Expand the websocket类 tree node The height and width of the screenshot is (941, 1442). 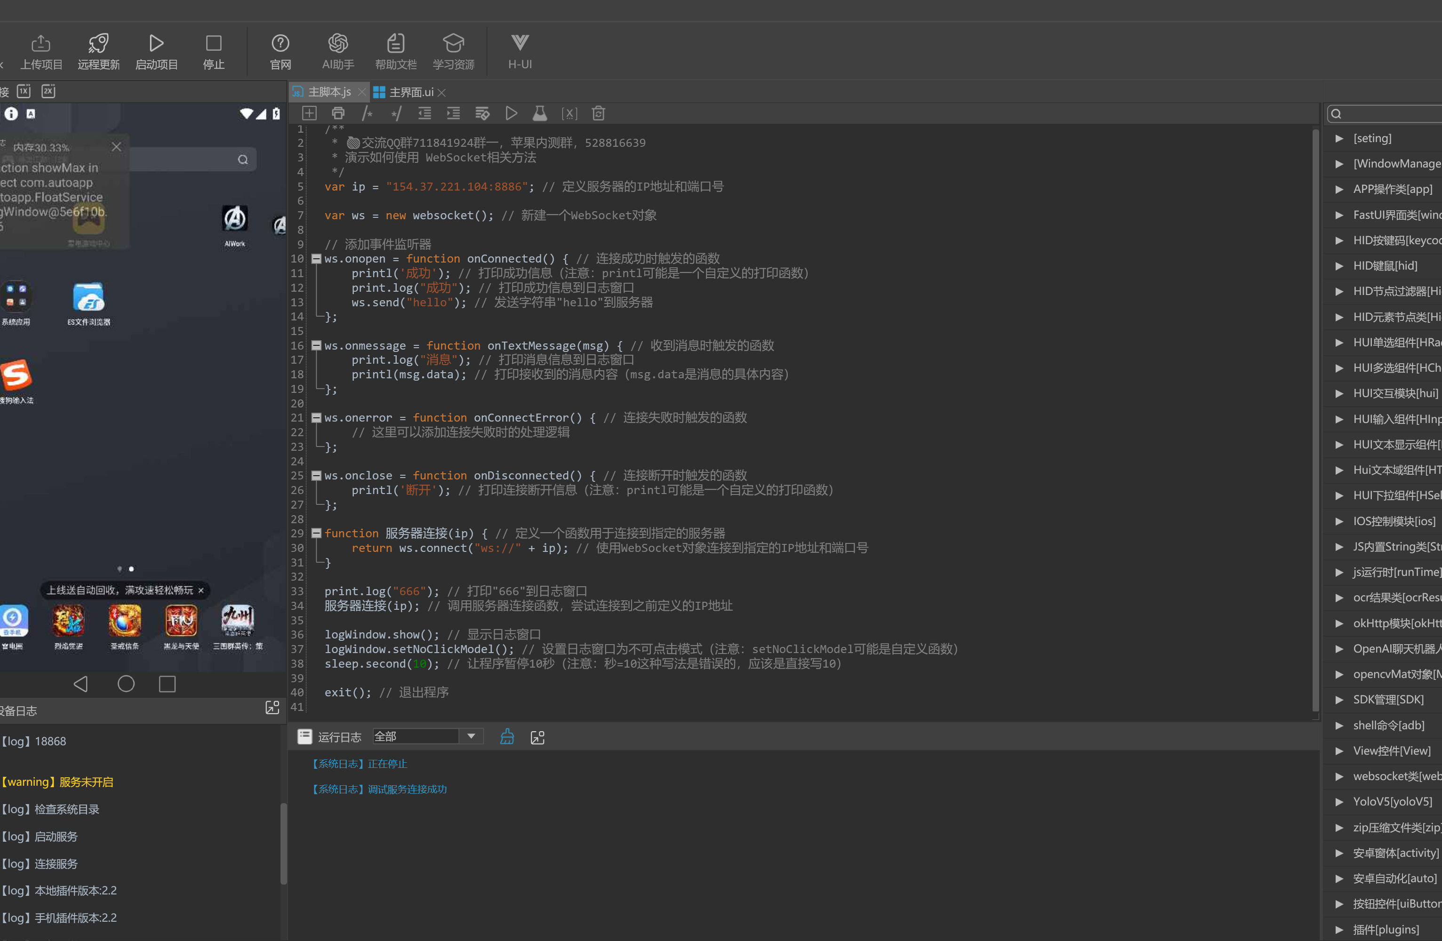(x=1339, y=776)
